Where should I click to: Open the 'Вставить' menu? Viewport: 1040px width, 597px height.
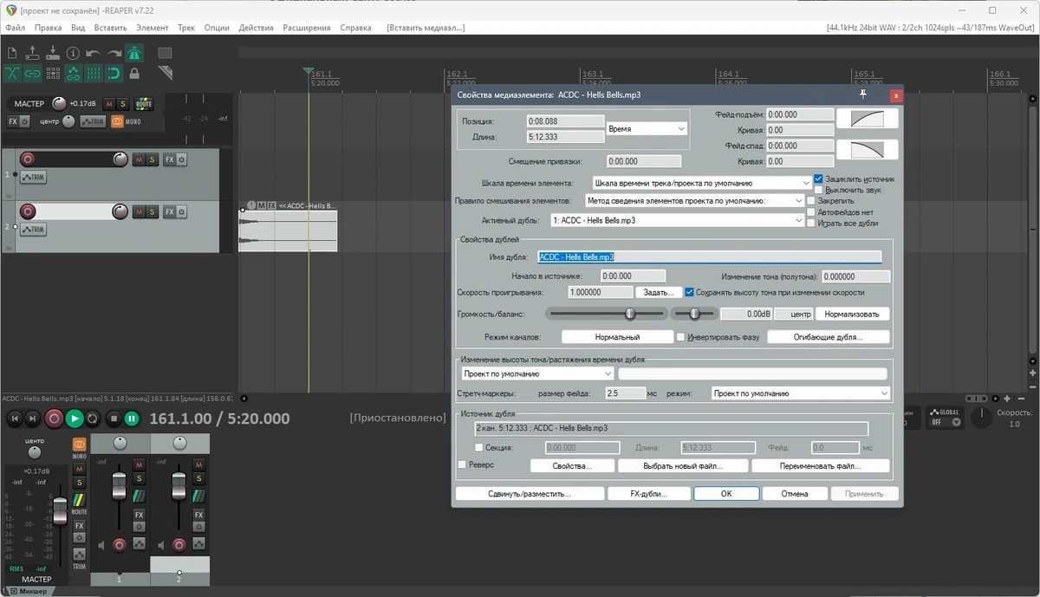pos(110,28)
